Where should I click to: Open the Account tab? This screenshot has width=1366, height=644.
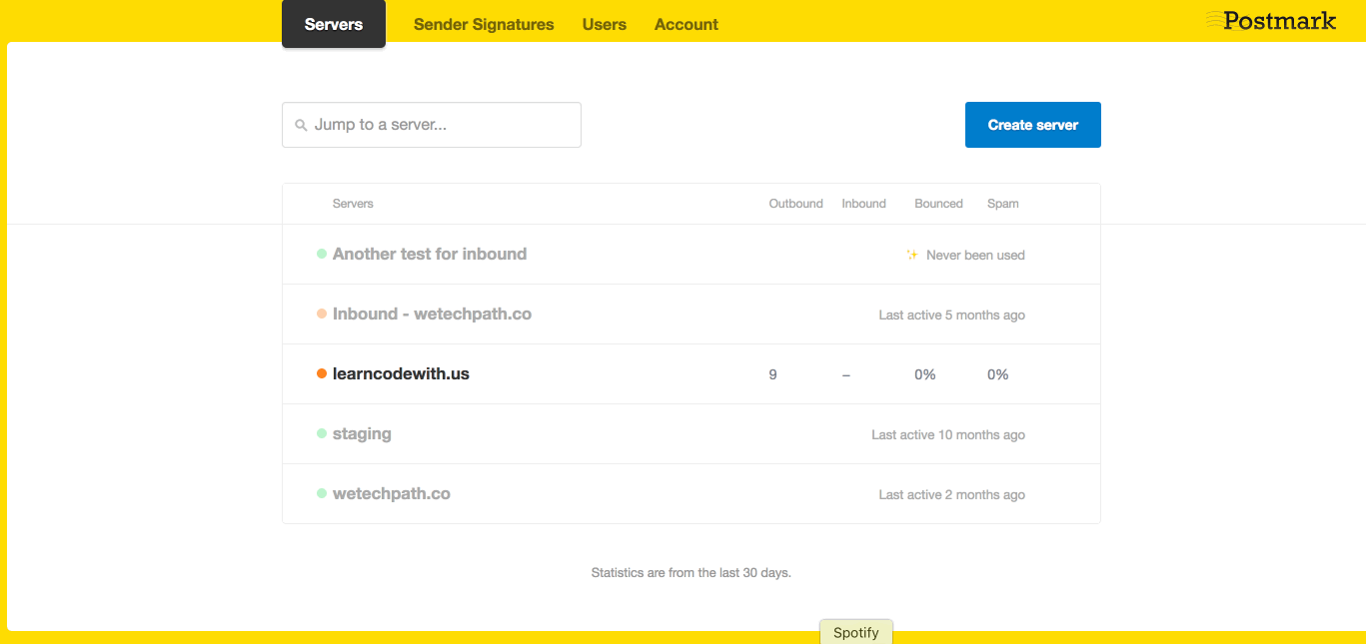click(685, 25)
